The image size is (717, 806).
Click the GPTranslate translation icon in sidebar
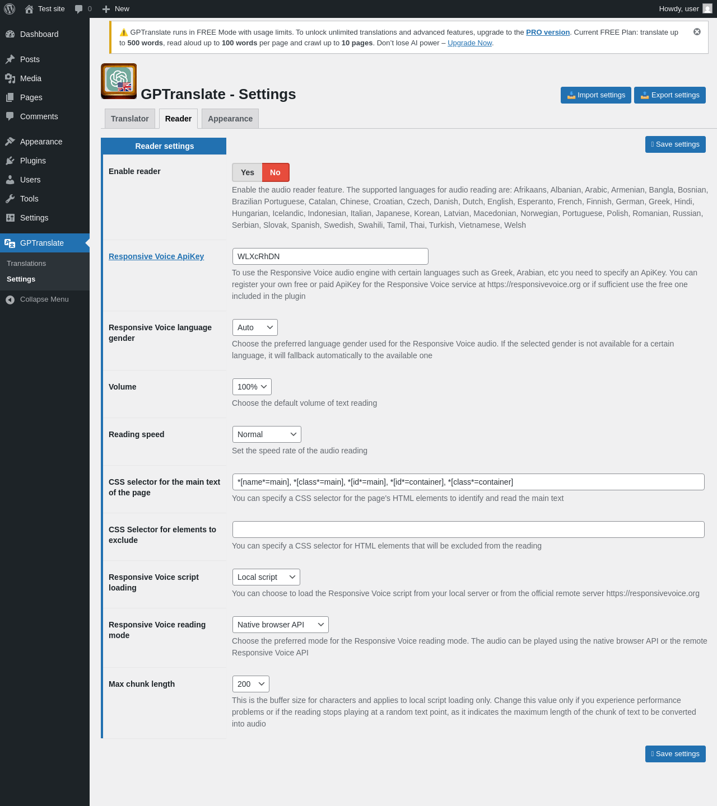click(10, 243)
